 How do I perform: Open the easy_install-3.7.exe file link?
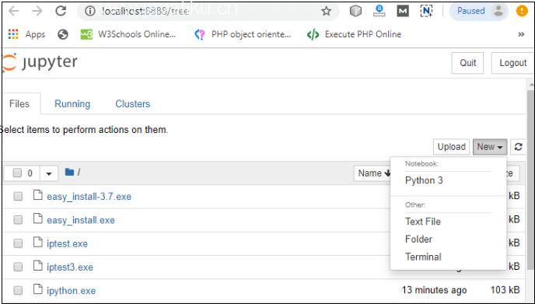[x=89, y=197]
